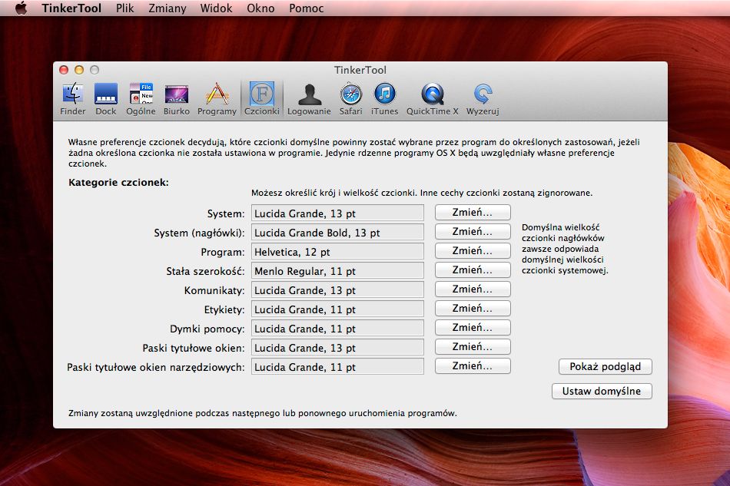Viewport: 730px width, 486px height.
Task: Open the Biurko settings pane
Action: [x=177, y=99]
